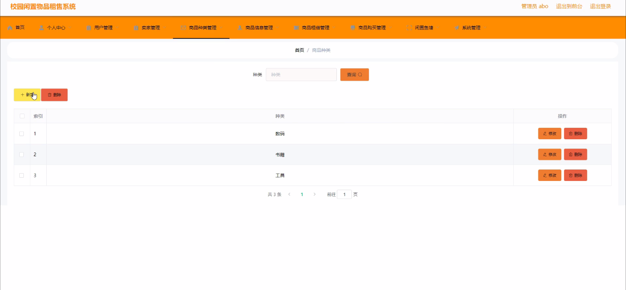626x290 pixels.
Task: Select the checkbox for the 工具 row
Action: pos(22,175)
